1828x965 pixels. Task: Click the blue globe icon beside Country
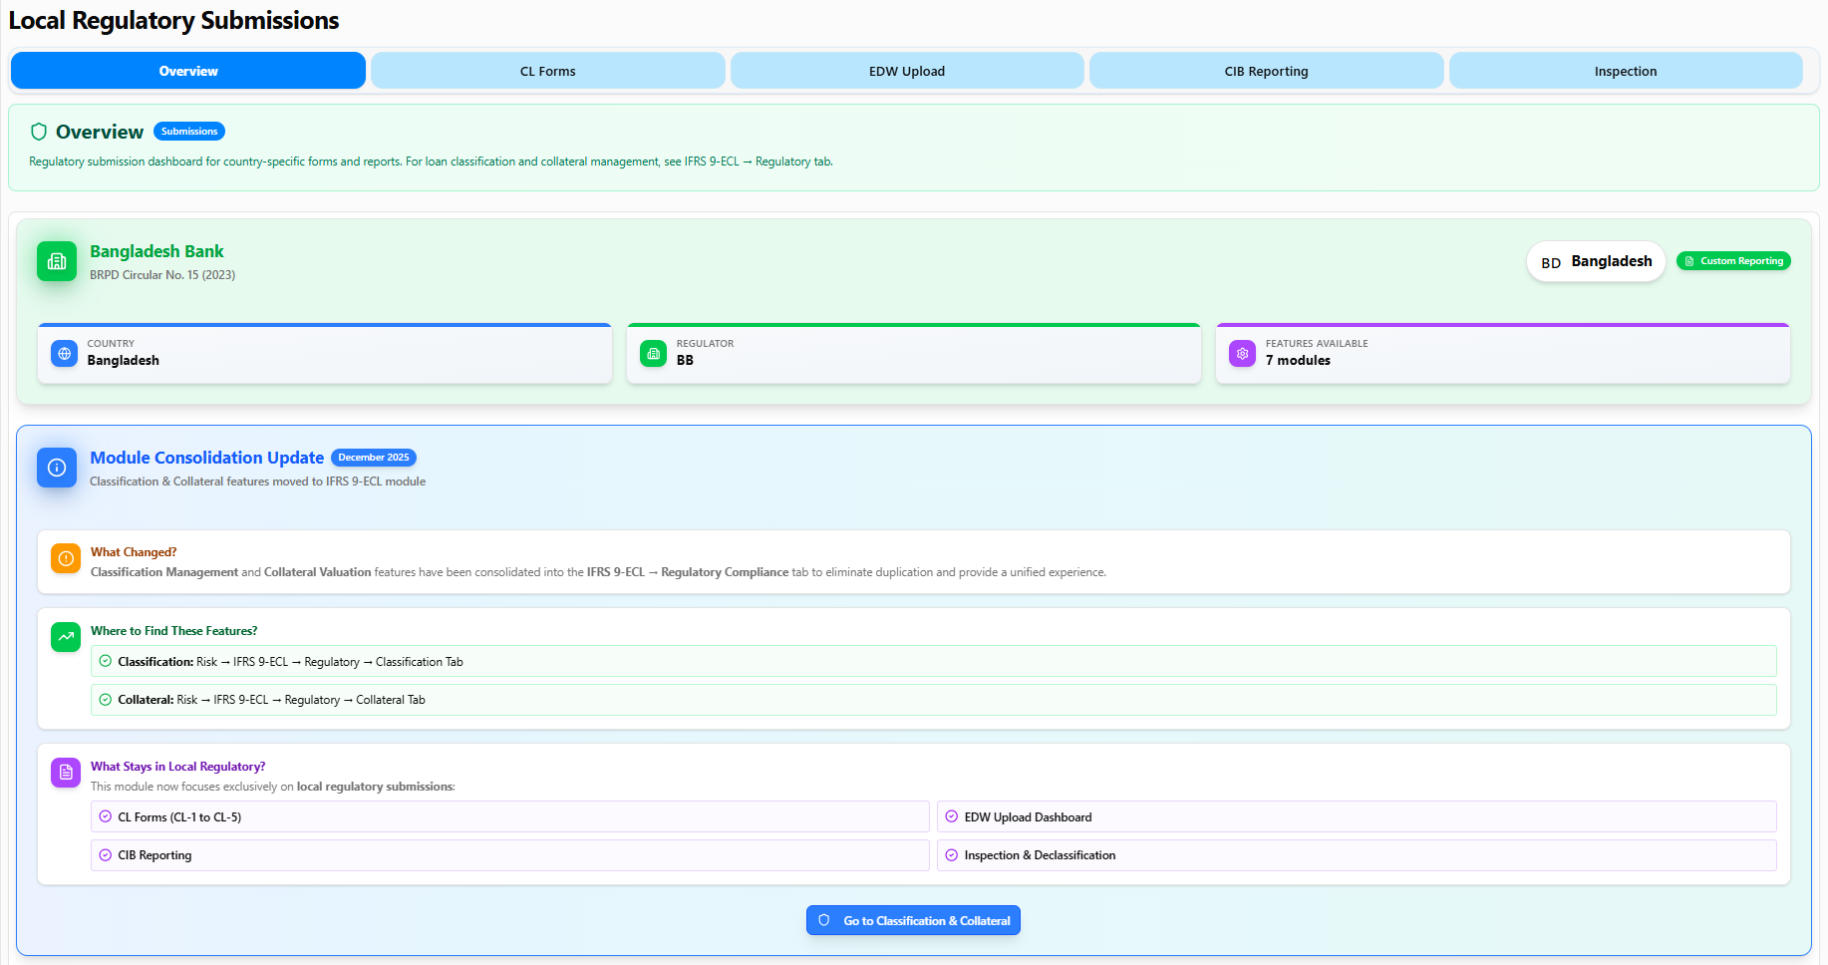coord(64,353)
